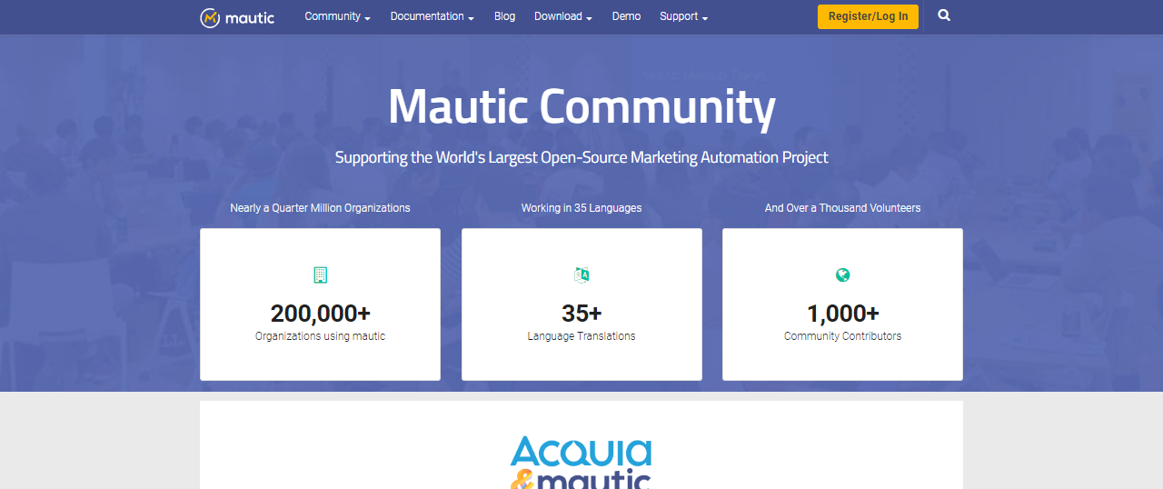Click the "200,000+" figure

coord(320,314)
